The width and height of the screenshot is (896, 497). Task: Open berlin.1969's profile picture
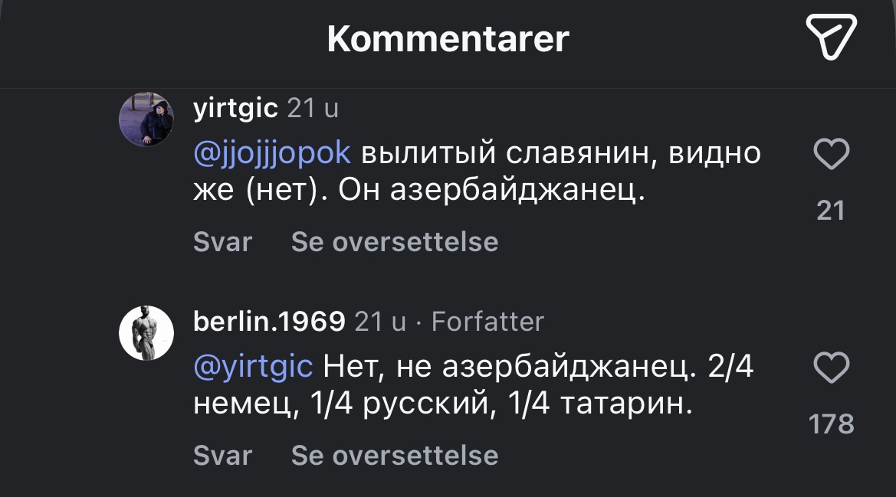146,332
